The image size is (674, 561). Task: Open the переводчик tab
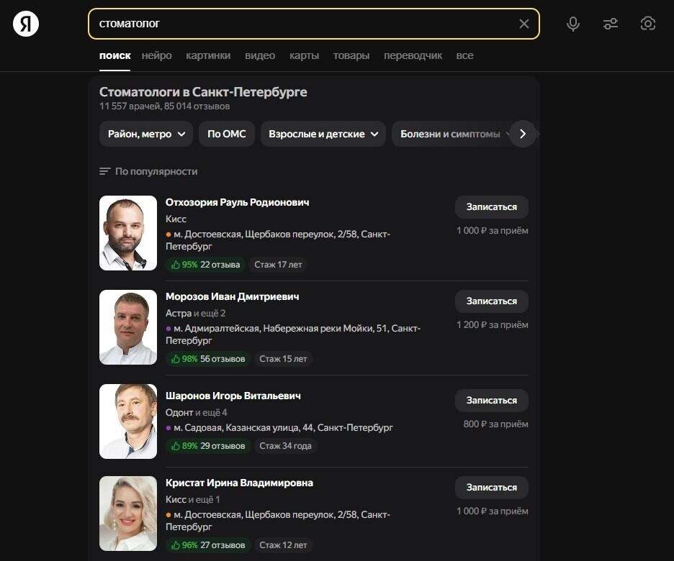coord(414,55)
